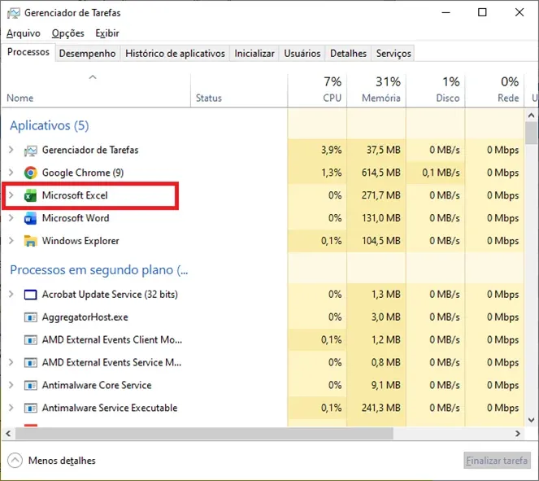Sort by the CPU column header
Image resolution: width=539 pixels, height=481 pixels.
(x=317, y=90)
